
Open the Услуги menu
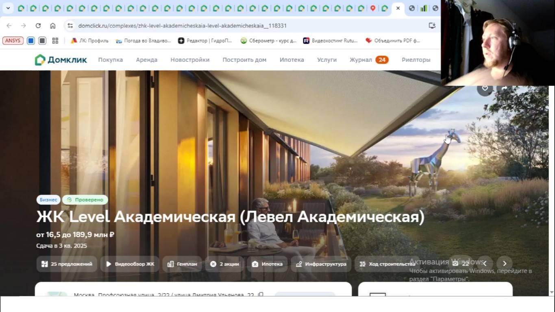click(x=327, y=60)
